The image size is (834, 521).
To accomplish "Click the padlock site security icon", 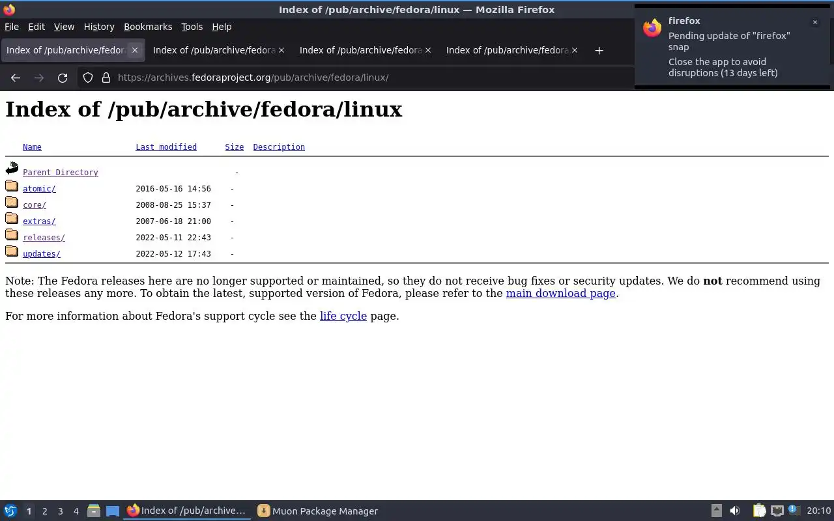I will pyautogui.click(x=106, y=77).
